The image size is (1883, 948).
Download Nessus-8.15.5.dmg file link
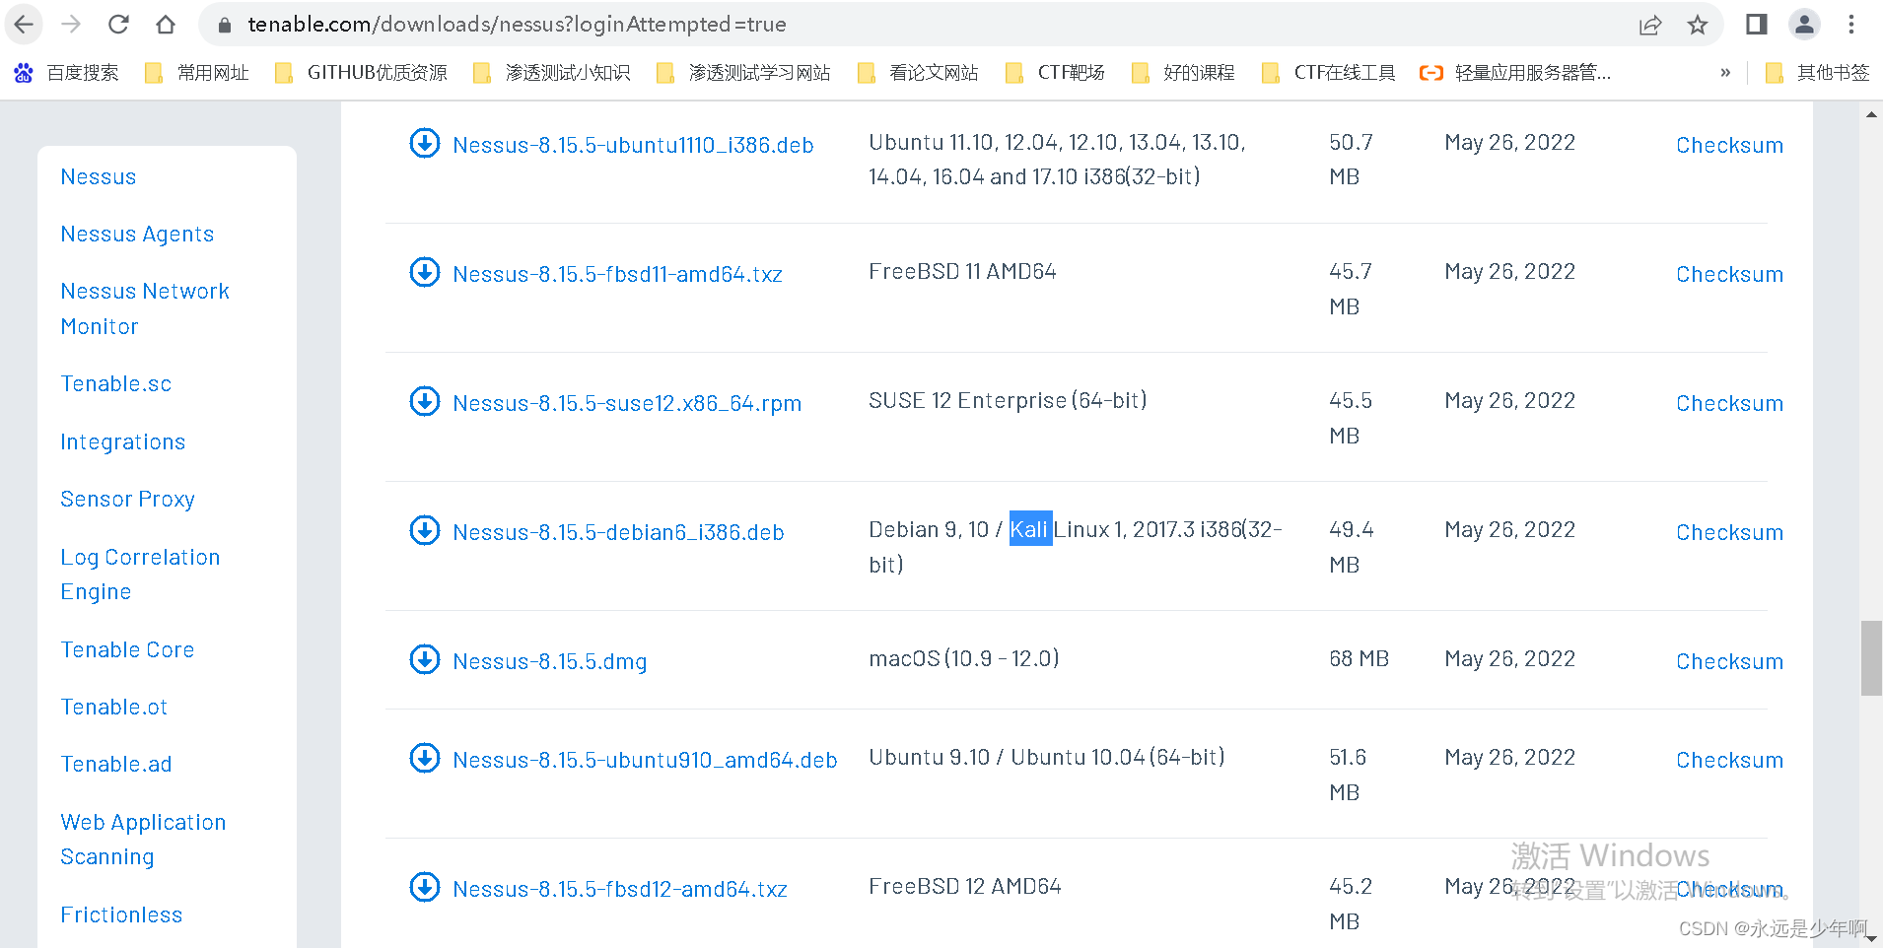pyautogui.click(x=550, y=662)
